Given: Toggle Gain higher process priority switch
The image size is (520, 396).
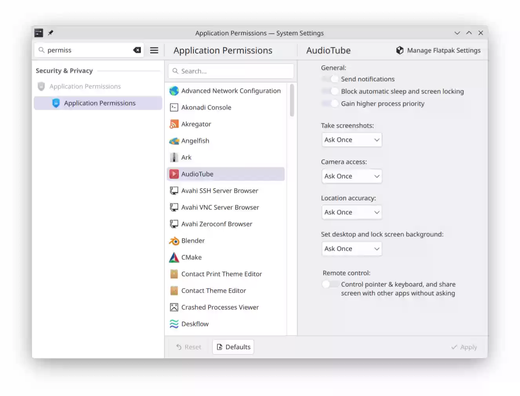Looking at the screenshot, I should (330, 103).
